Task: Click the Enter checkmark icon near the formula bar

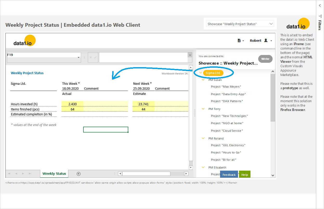Action: [95, 57]
